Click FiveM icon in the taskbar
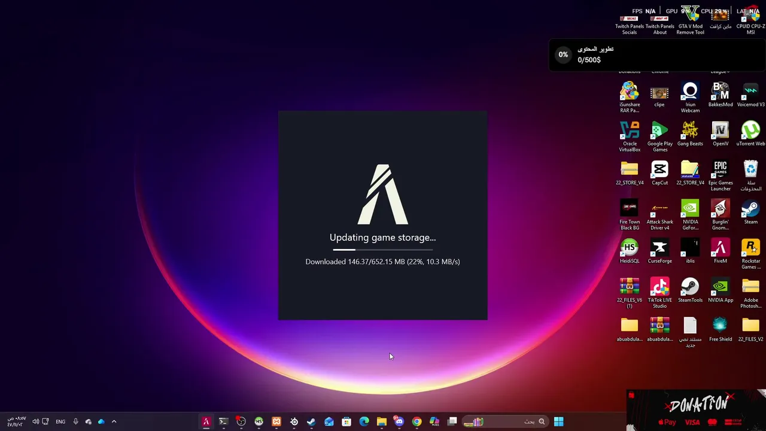 point(206,421)
